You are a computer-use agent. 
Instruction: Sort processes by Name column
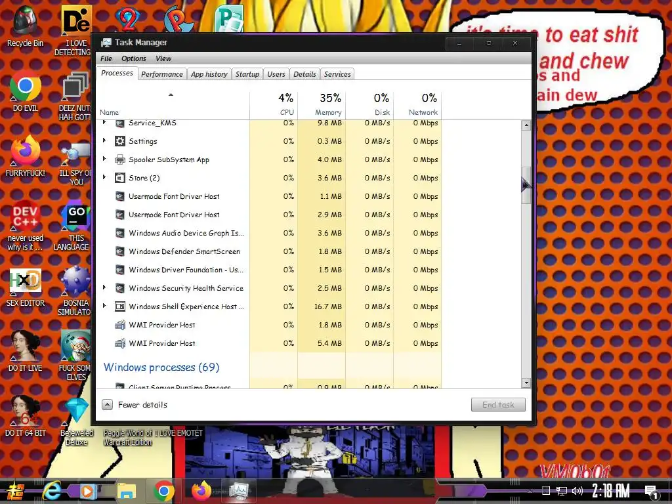click(x=173, y=104)
